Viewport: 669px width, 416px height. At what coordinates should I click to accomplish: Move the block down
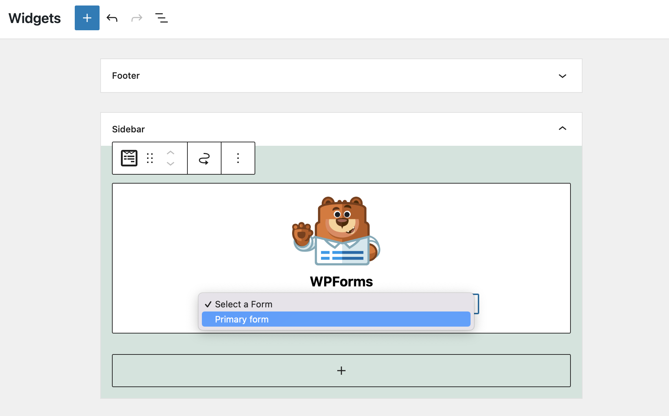tap(171, 164)
